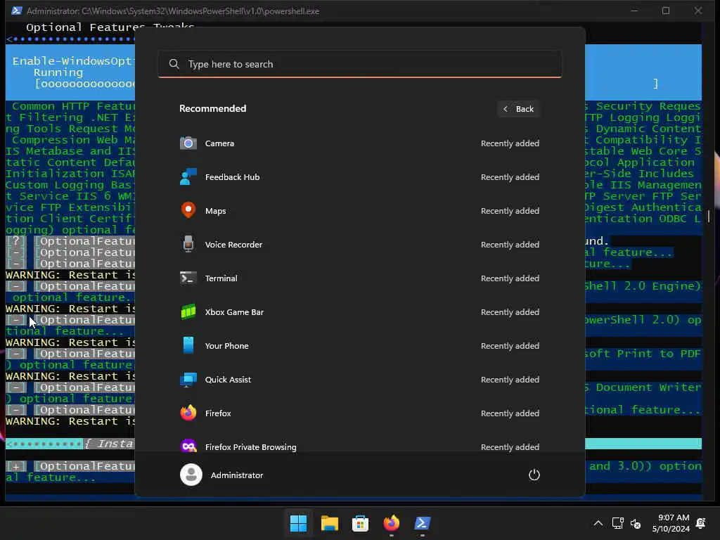Open the Voice Recorder icon
The width and height of the screenshot is (720, 540).
click(x=188, y=244)
